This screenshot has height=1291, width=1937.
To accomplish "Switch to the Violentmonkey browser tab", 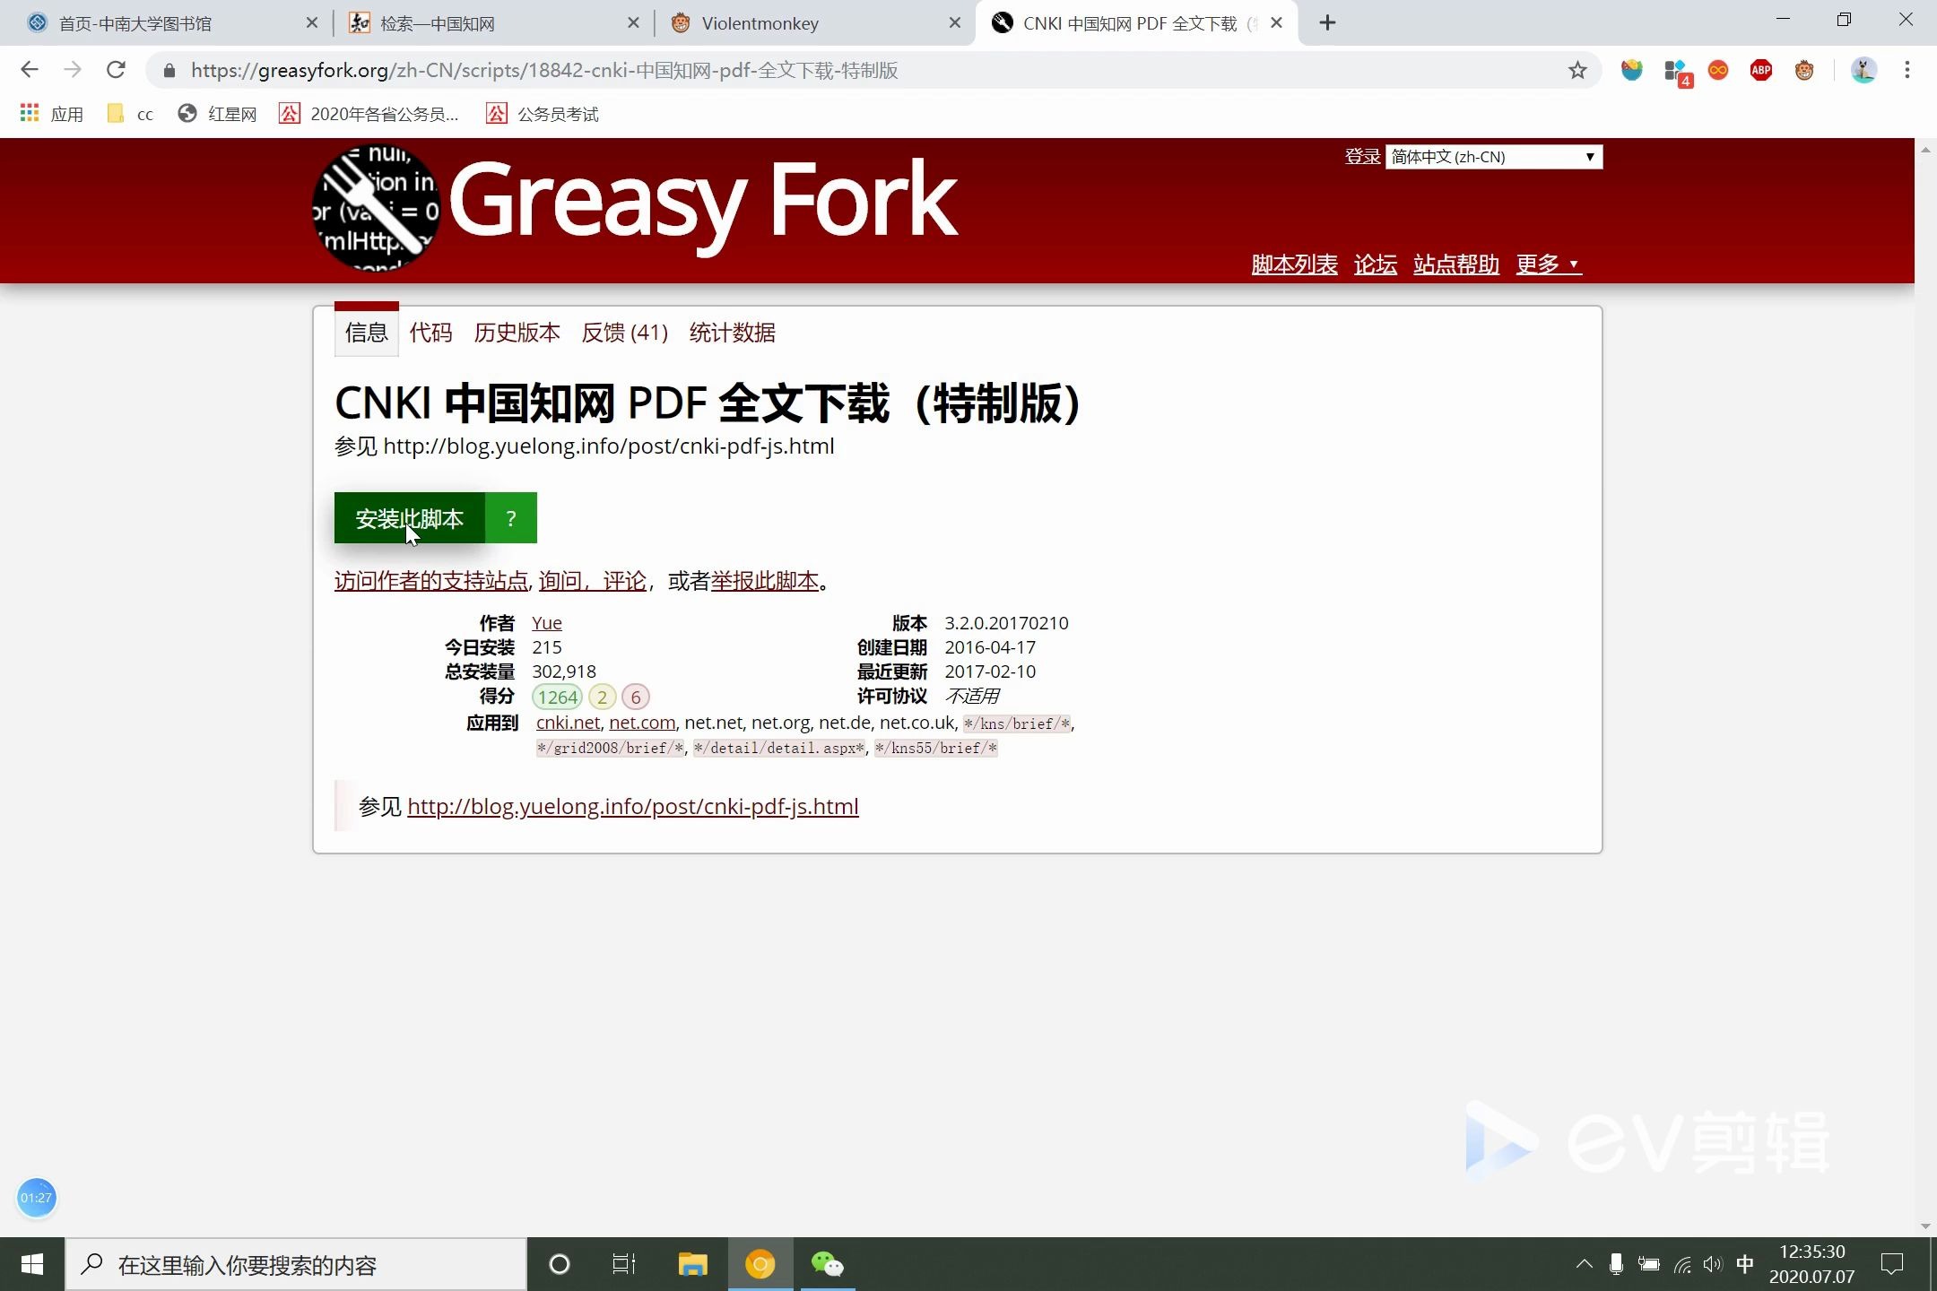I will 814,23.
